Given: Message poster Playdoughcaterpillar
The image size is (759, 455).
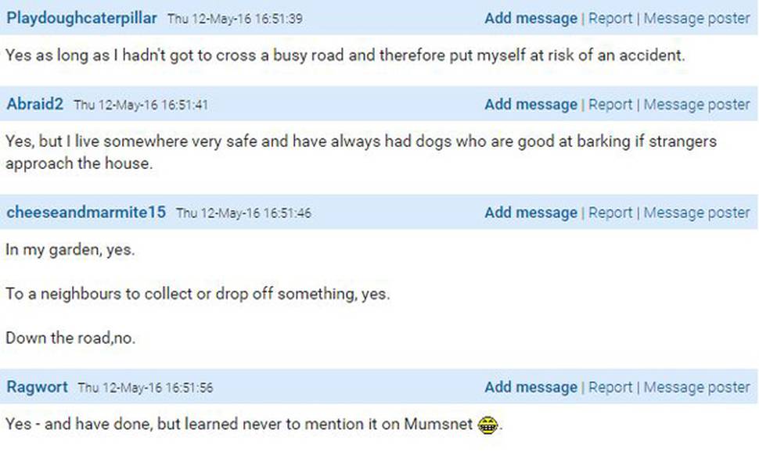Looking at the screenshot, I should [x=696, y=19].
